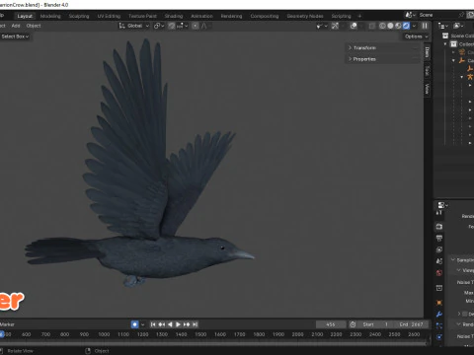Screen dimensions: 474x355
Task: Open object visibility and selectability dropdown
Action: click(x=321, y=26)
